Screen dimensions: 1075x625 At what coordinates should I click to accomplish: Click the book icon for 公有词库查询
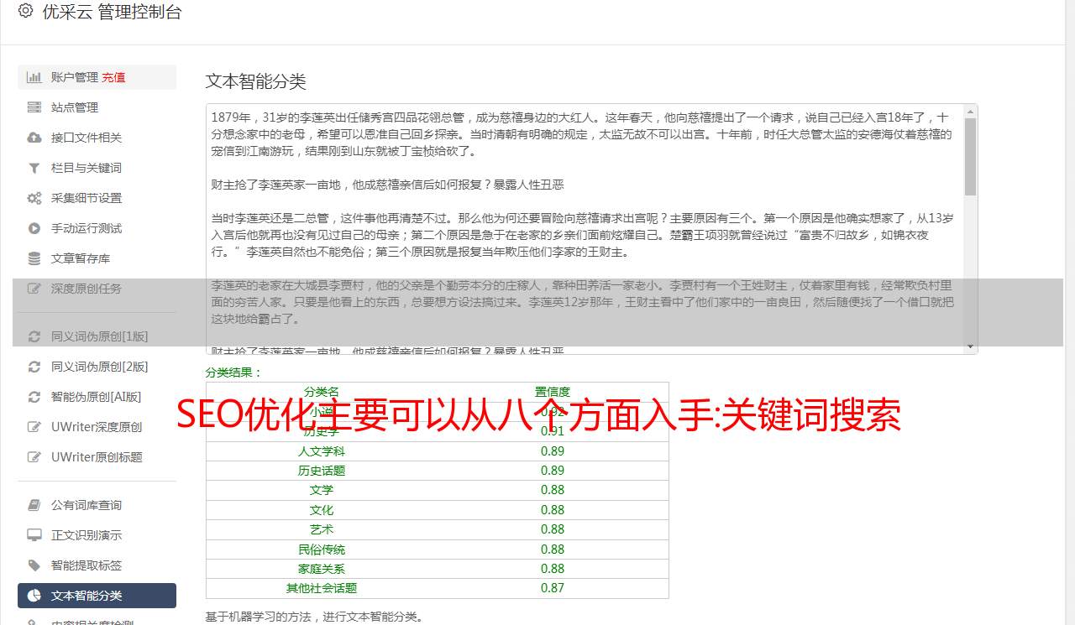(34, 505)
